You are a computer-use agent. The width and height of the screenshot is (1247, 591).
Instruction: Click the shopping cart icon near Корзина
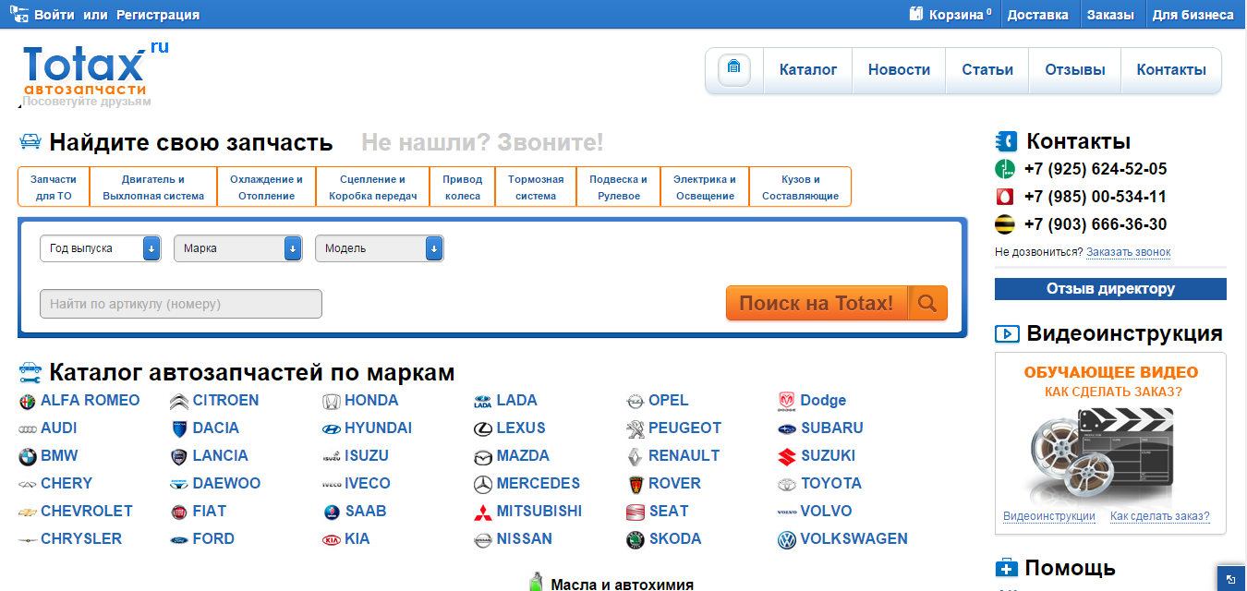tap(916, 14)
